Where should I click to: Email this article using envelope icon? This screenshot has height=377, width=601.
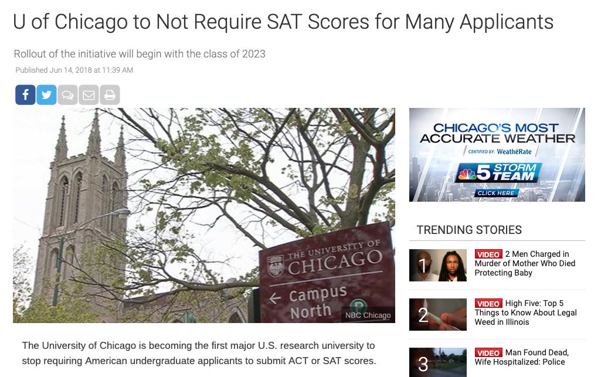(x=89, y=94)
